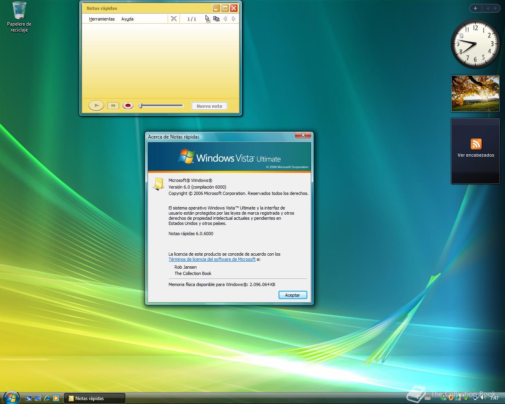Click the volume speaker tray icon
The image size is (505, 404).
click(483, 397)
